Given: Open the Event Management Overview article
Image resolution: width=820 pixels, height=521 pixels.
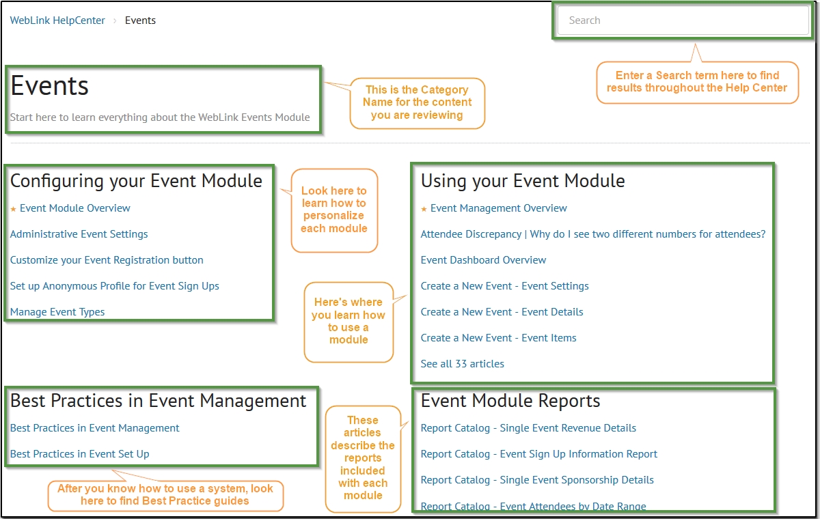Looking at the screenshot, I should [x=499, y=208].
